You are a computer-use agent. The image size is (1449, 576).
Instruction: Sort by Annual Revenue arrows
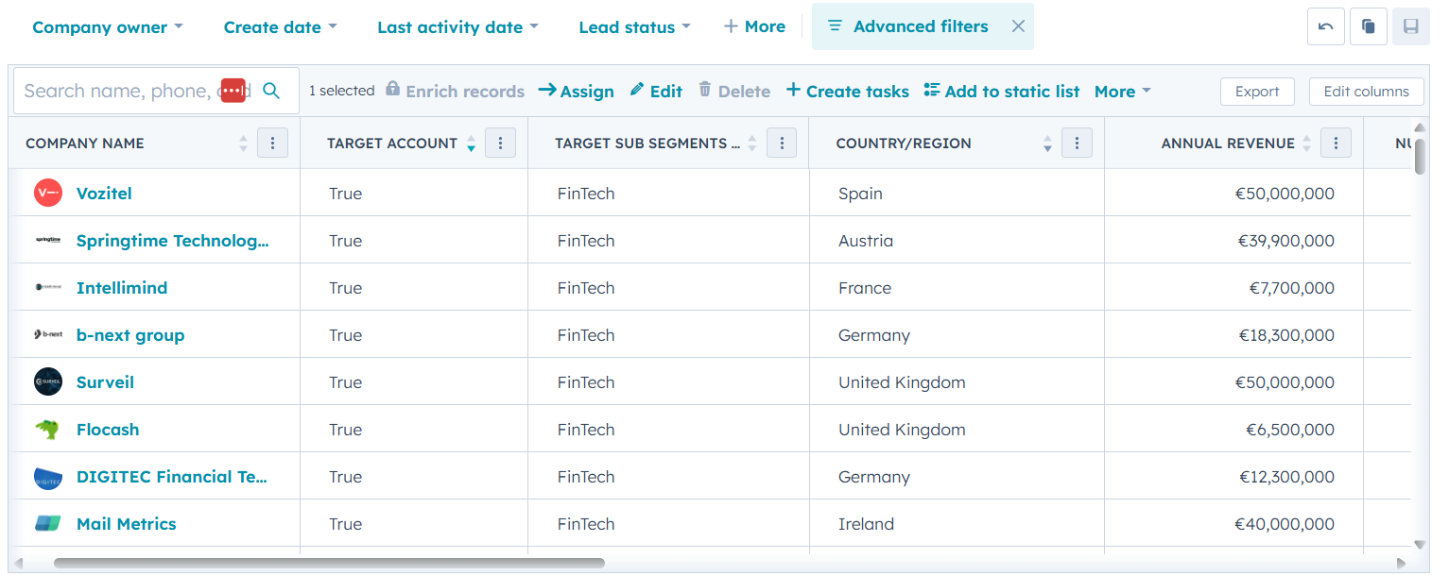(x=1306, y=144)
